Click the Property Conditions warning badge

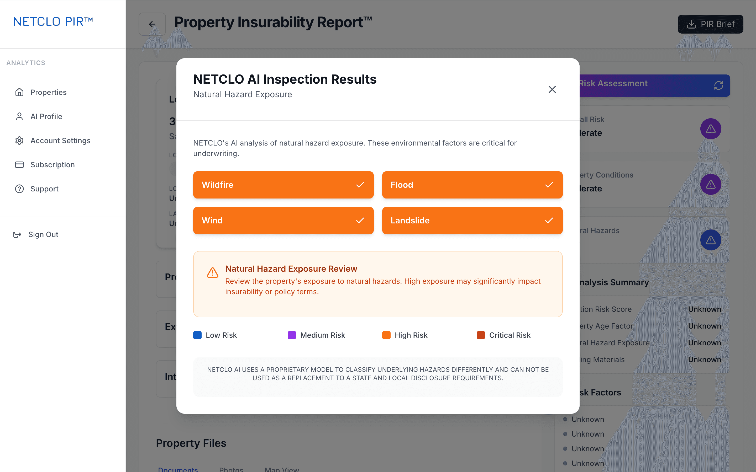coord(711,184)
